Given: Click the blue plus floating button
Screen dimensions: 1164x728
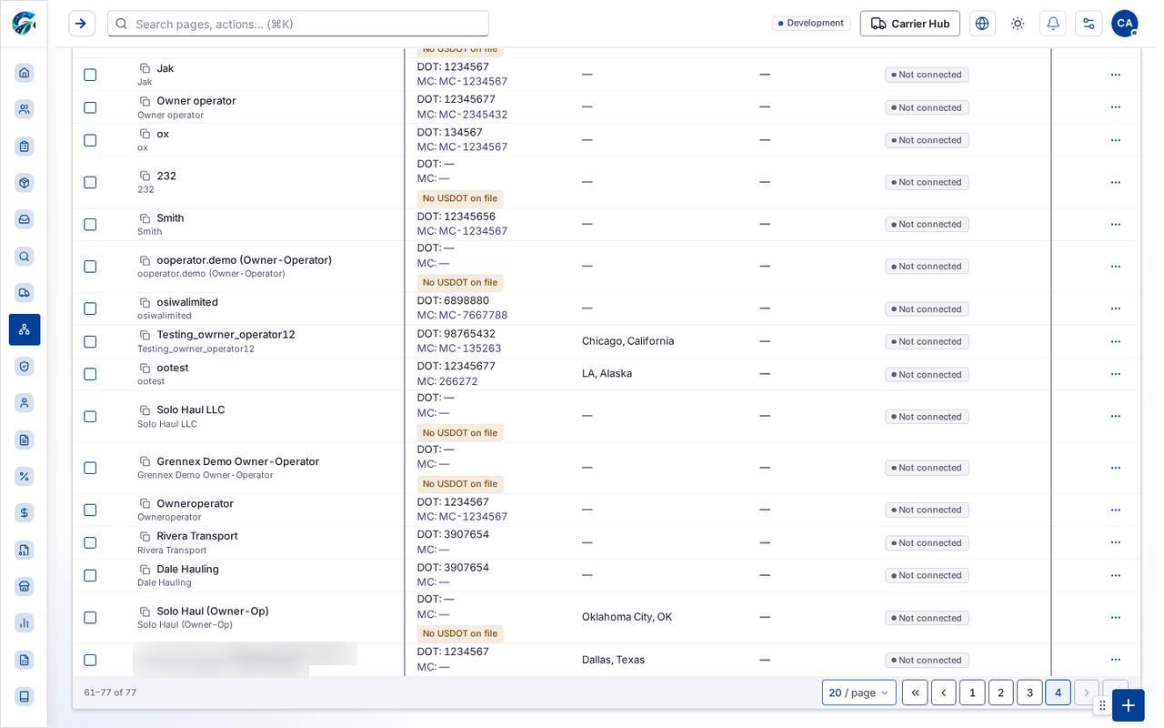Looking at the screenshot, I should click(1128, 705).
